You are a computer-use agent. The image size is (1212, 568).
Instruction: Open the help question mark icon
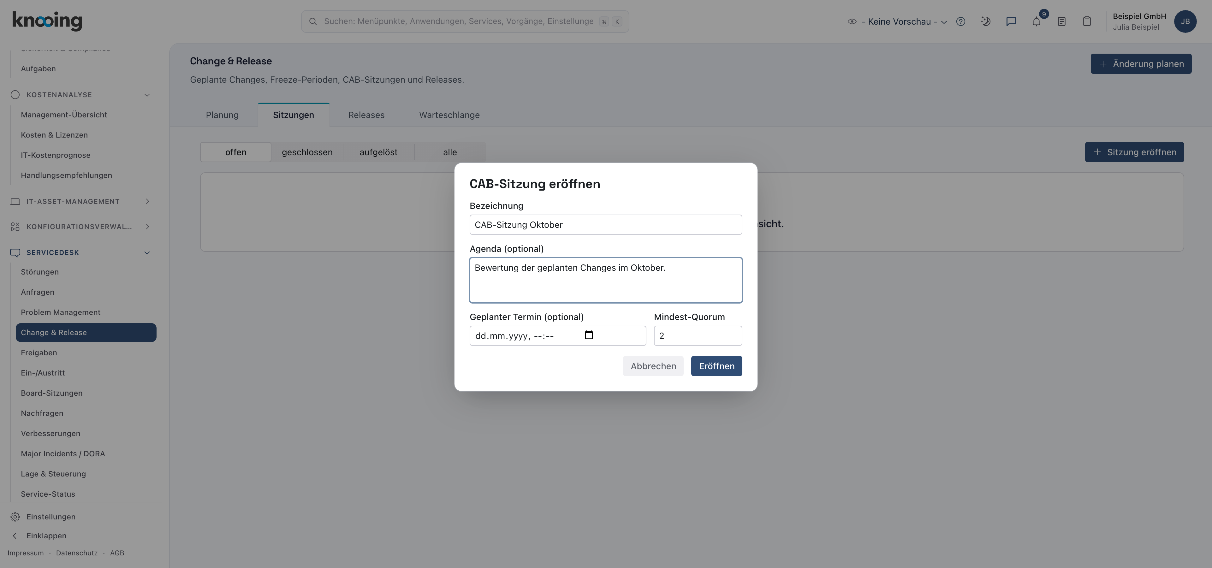tap(960, 22)
